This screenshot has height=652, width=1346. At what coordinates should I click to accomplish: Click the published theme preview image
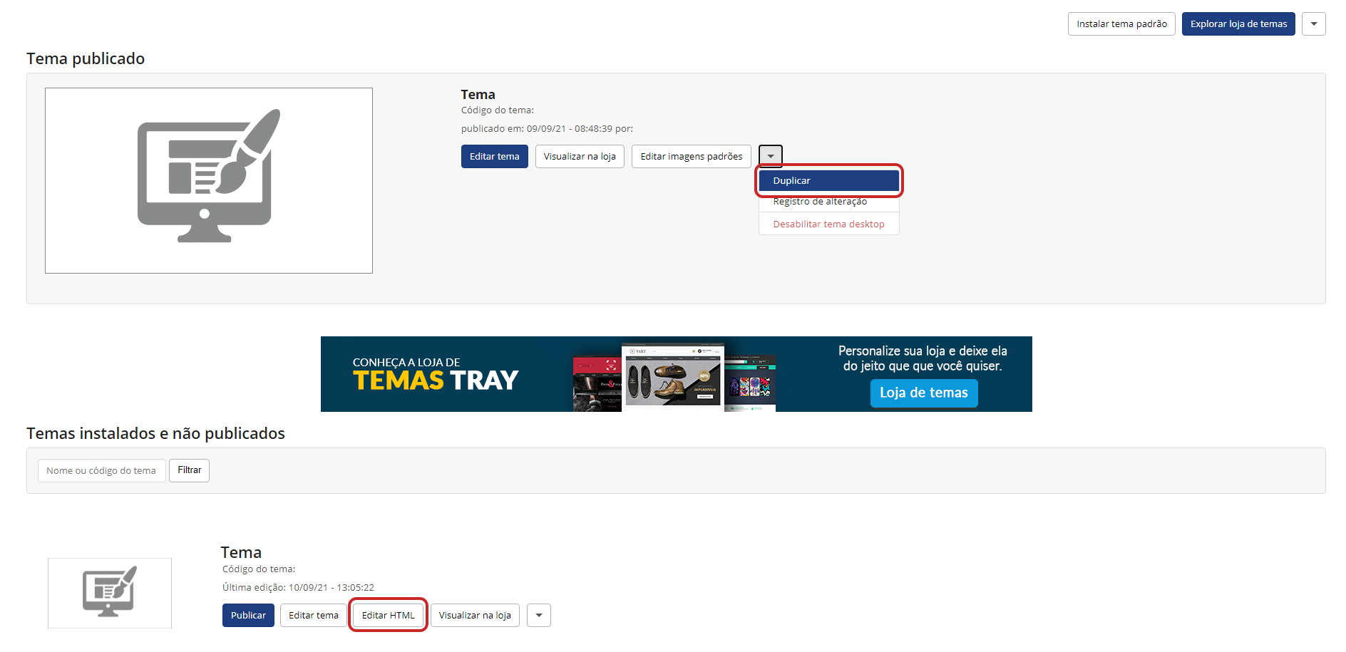point(208,180)
